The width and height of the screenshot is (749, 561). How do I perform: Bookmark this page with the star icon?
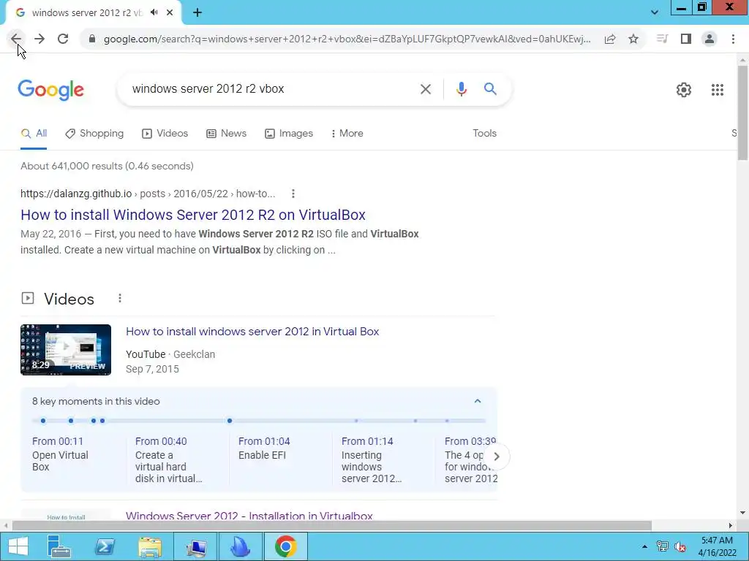pos(633,39)
